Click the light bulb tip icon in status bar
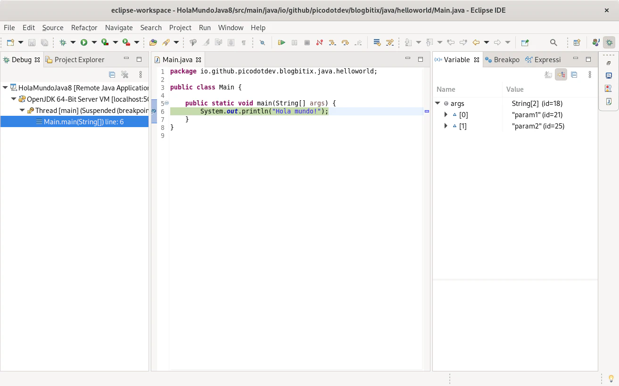This screenshot has height=386, width=619. 611,378
